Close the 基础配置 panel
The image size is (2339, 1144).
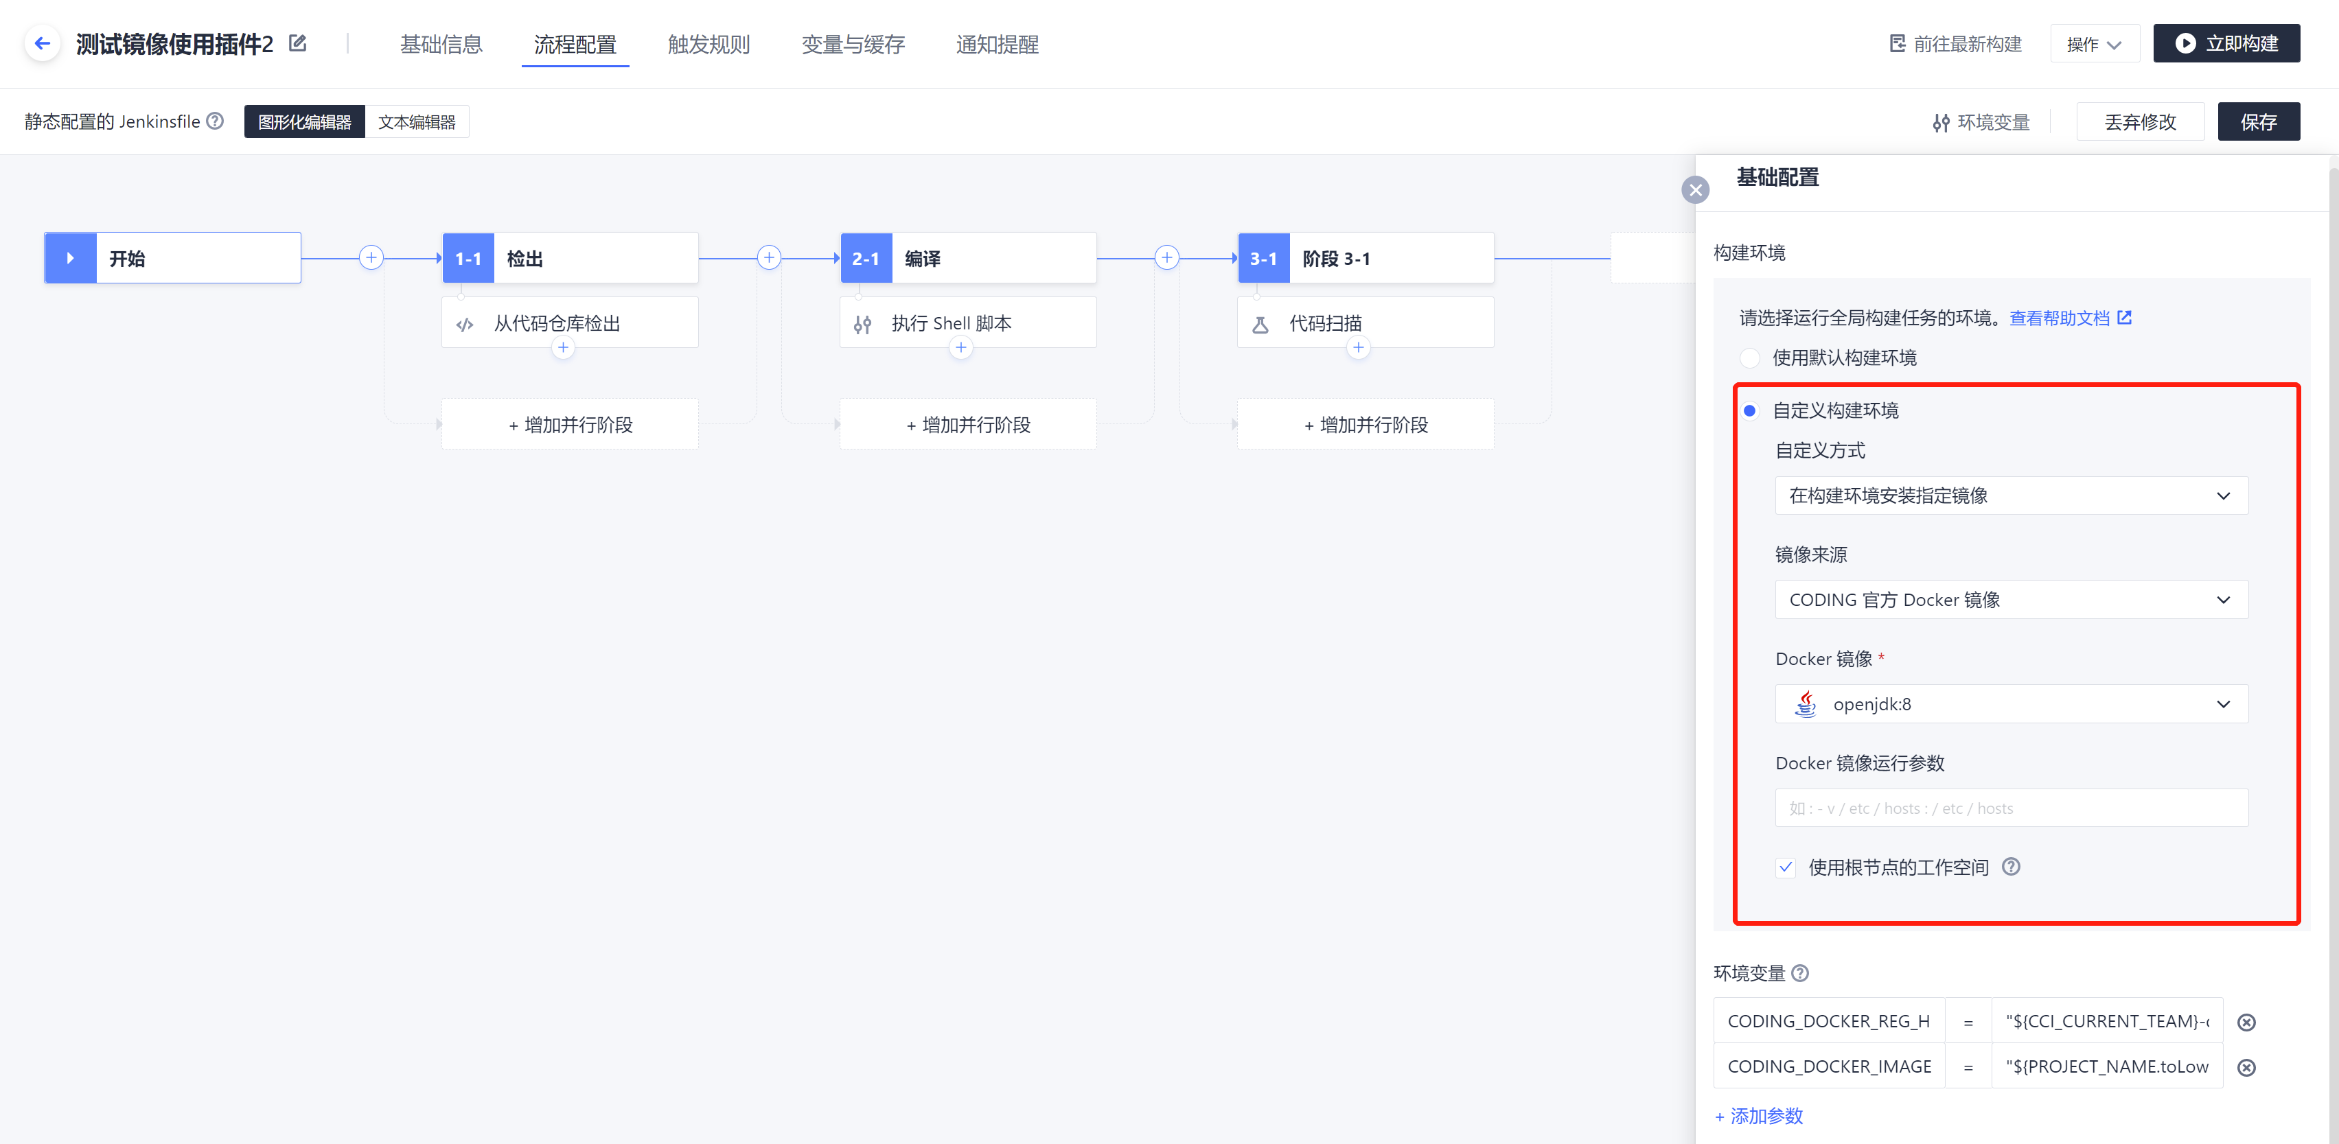pos(1694,190)
